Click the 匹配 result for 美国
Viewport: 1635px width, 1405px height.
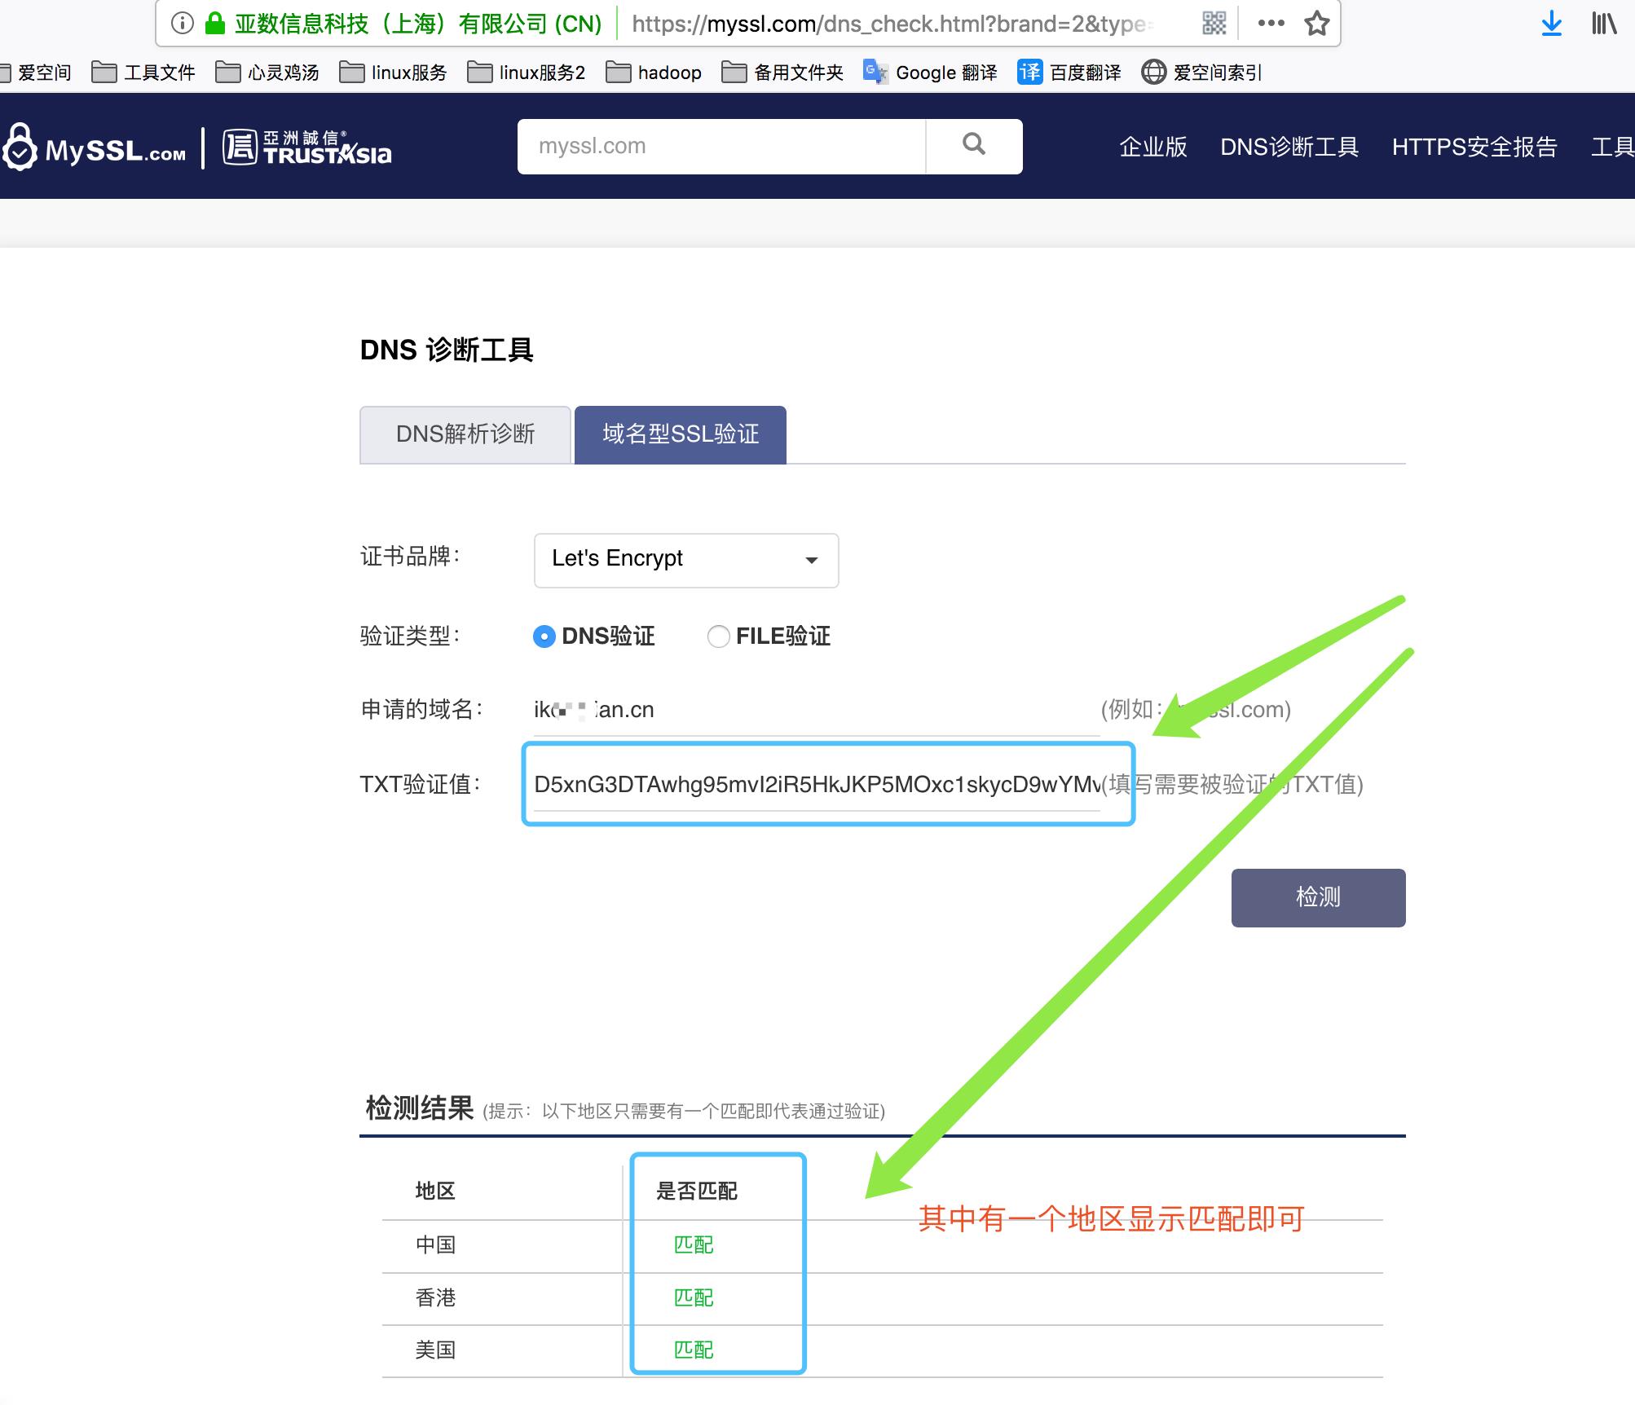coord(694,1350)
